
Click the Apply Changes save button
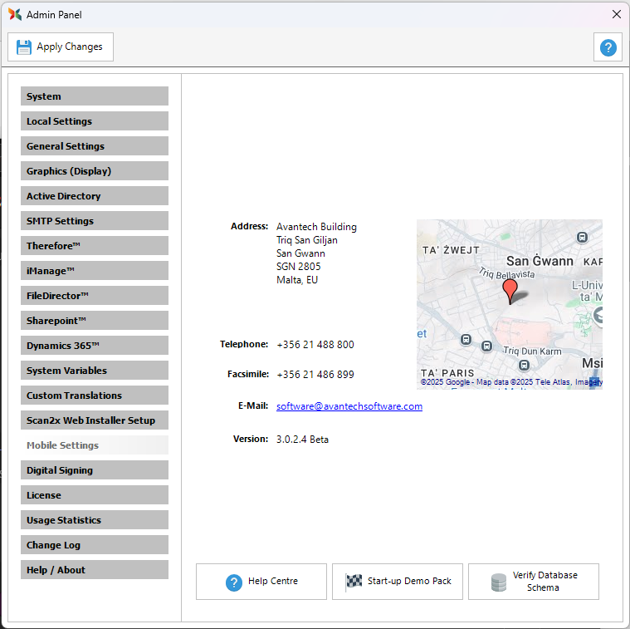pyautogui.click(x=61, y=47)
